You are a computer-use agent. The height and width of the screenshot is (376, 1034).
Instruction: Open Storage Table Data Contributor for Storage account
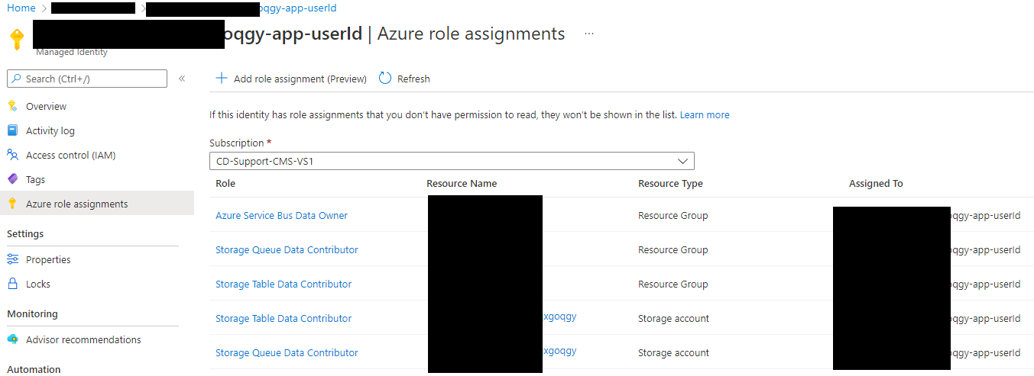click(284, 319)
